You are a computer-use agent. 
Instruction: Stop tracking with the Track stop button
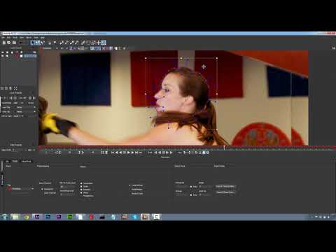pos(164,153)
